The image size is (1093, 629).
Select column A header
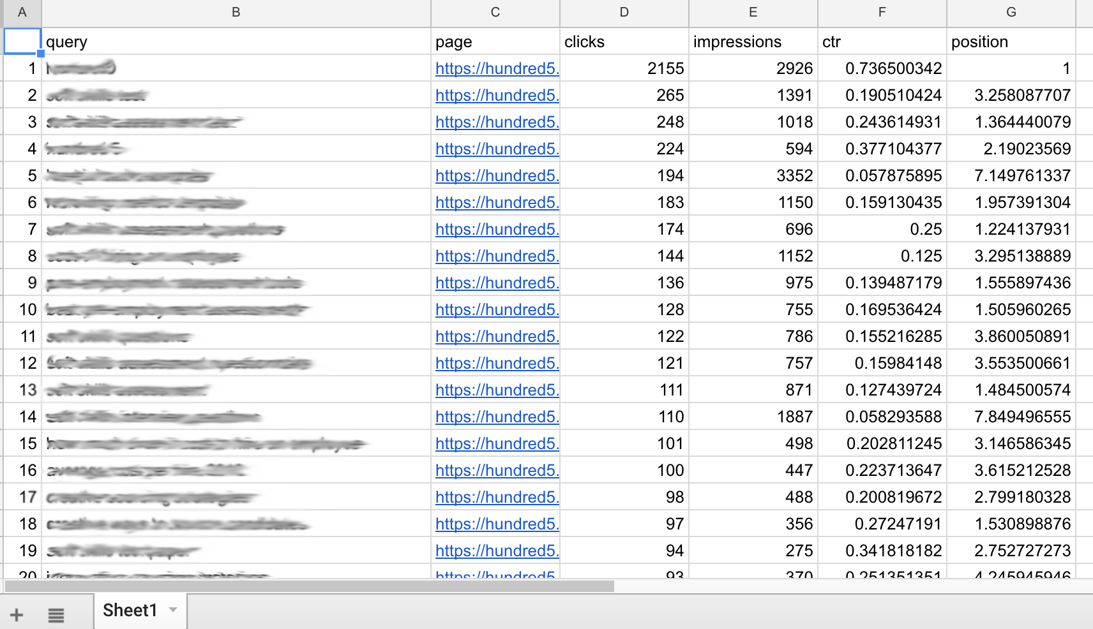pyautogui.click(x=22, y=12)
